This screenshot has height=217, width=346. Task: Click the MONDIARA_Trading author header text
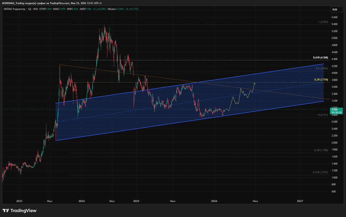point(12,3)
